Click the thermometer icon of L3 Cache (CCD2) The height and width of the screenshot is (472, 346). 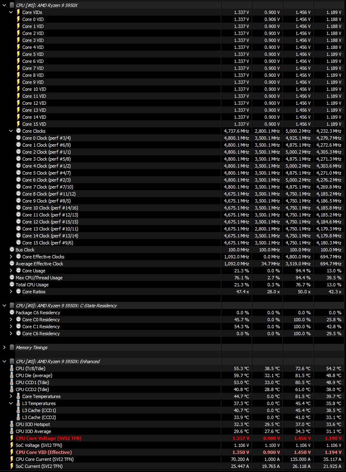(x=18, y=417)
